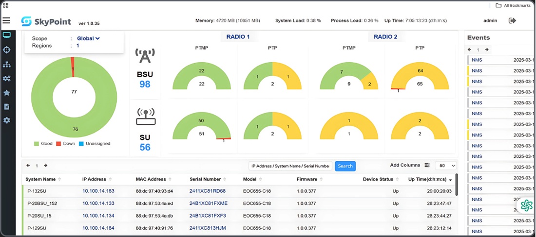Open the 50 rows-per-page dropdown
The width and height of the screenshot is (536, 237).
coord(445,166)
